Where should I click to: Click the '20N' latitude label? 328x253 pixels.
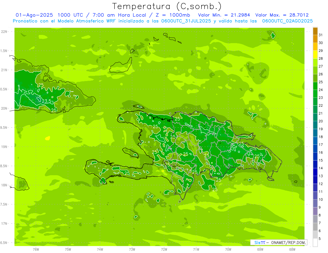4,108
